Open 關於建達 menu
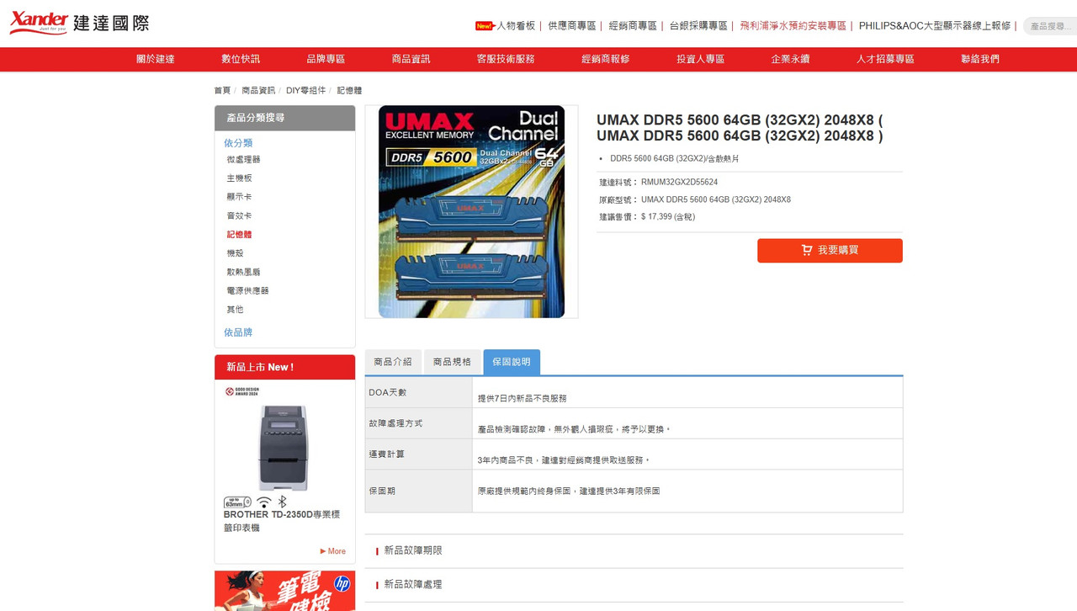 156,59
